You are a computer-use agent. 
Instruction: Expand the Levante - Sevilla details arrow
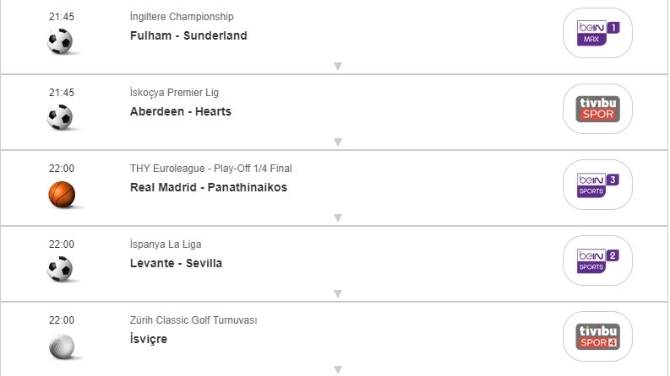pos(337,293)
